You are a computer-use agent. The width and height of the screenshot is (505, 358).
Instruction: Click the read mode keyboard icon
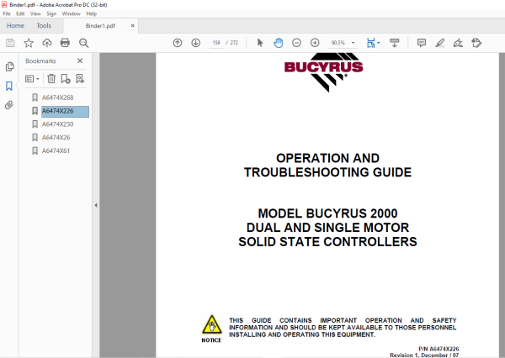394,43
